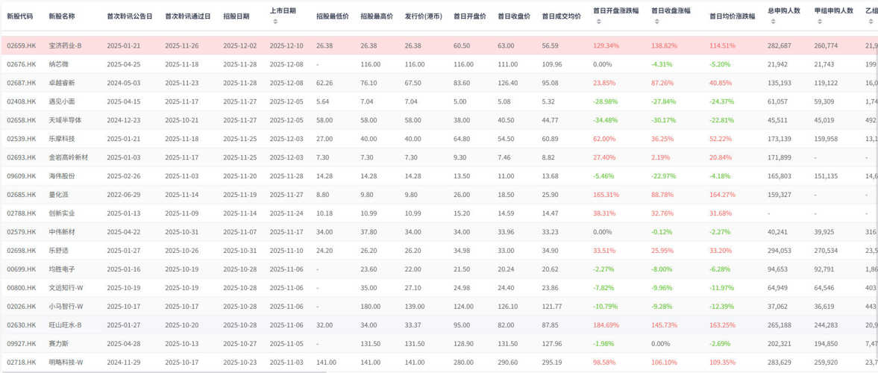The image size is (878, 373).
Task: Open the 宝济药业-B stock name
Action: tap(66, 46)
